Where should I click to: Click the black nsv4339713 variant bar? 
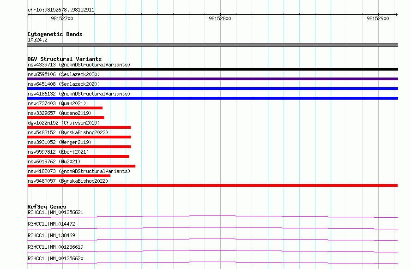pos(212,69)
